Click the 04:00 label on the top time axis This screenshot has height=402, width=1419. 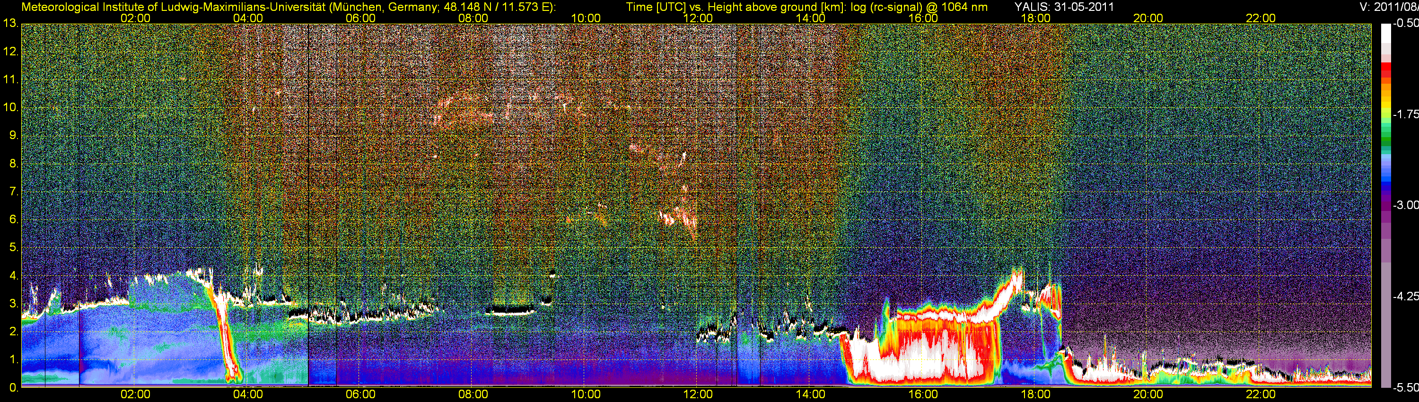click(x=248, y=18)
